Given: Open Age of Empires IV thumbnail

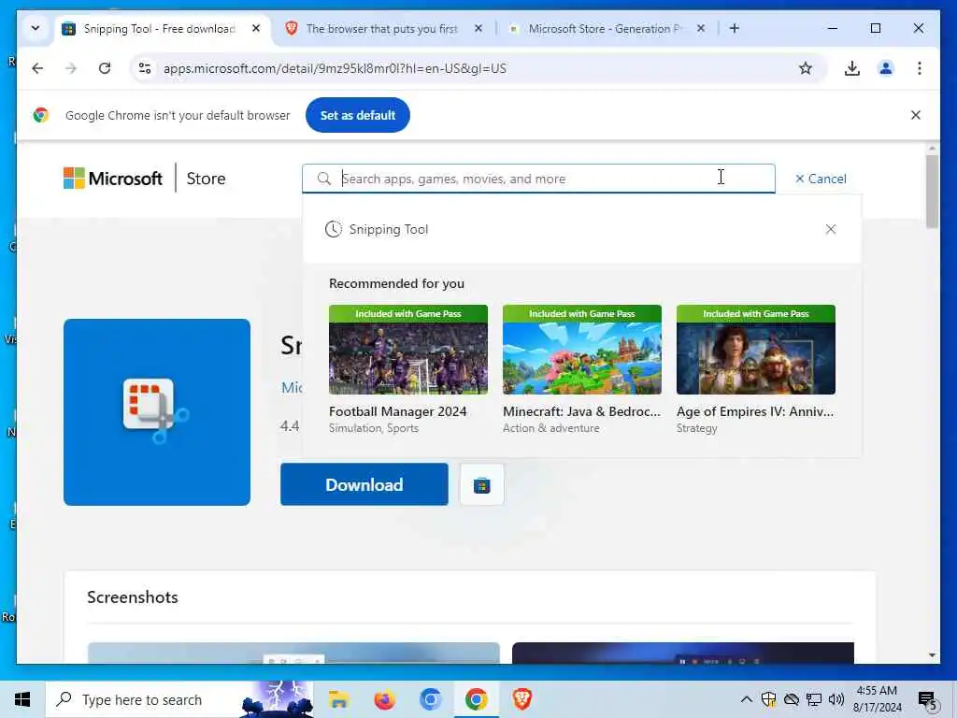Looking at the screenshot, I should (x=755, y=350).
